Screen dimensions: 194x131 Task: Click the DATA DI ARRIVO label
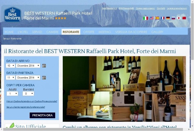(x=18, y=61)
